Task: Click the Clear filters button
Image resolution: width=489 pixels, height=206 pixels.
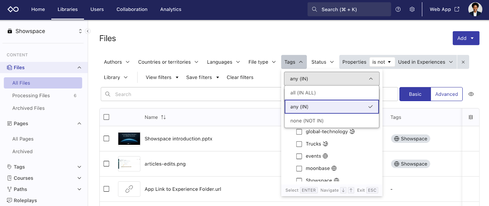Action: tap(240, 77)
